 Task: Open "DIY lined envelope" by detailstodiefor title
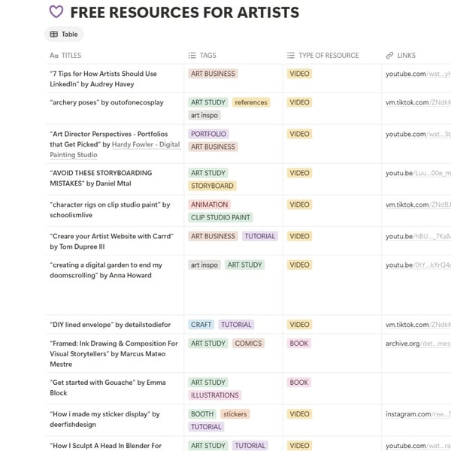[110, 325]
